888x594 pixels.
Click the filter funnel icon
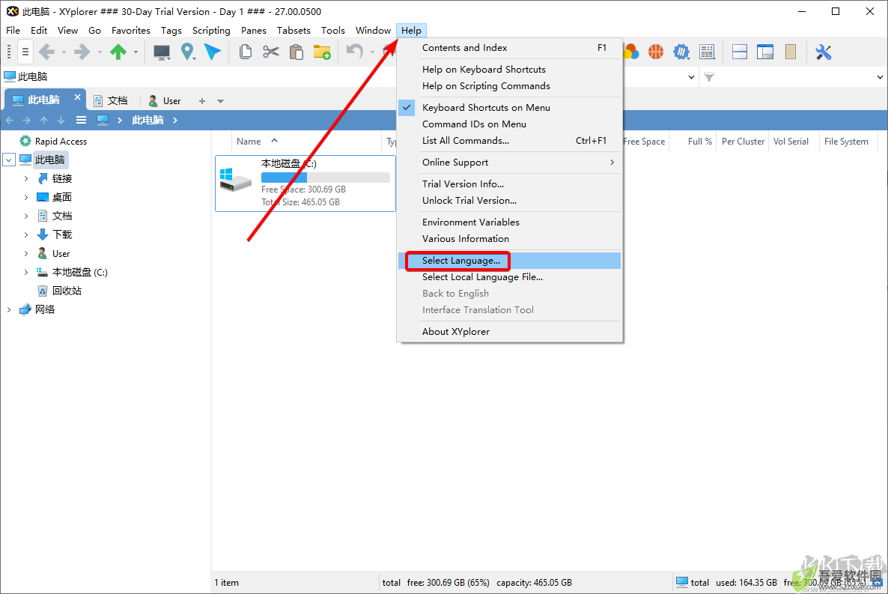(709, 77)
